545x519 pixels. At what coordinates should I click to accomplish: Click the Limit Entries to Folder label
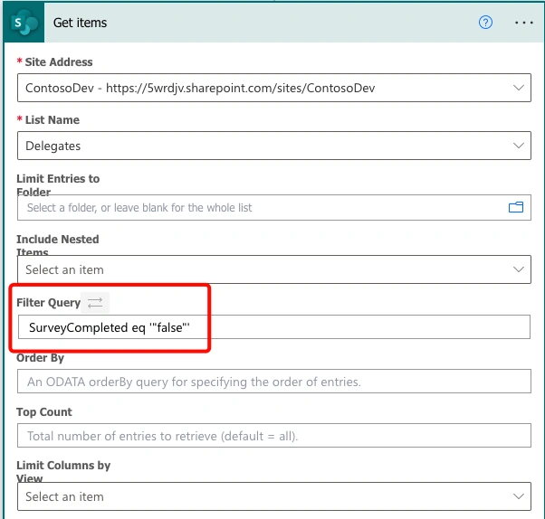pos(58,184)
